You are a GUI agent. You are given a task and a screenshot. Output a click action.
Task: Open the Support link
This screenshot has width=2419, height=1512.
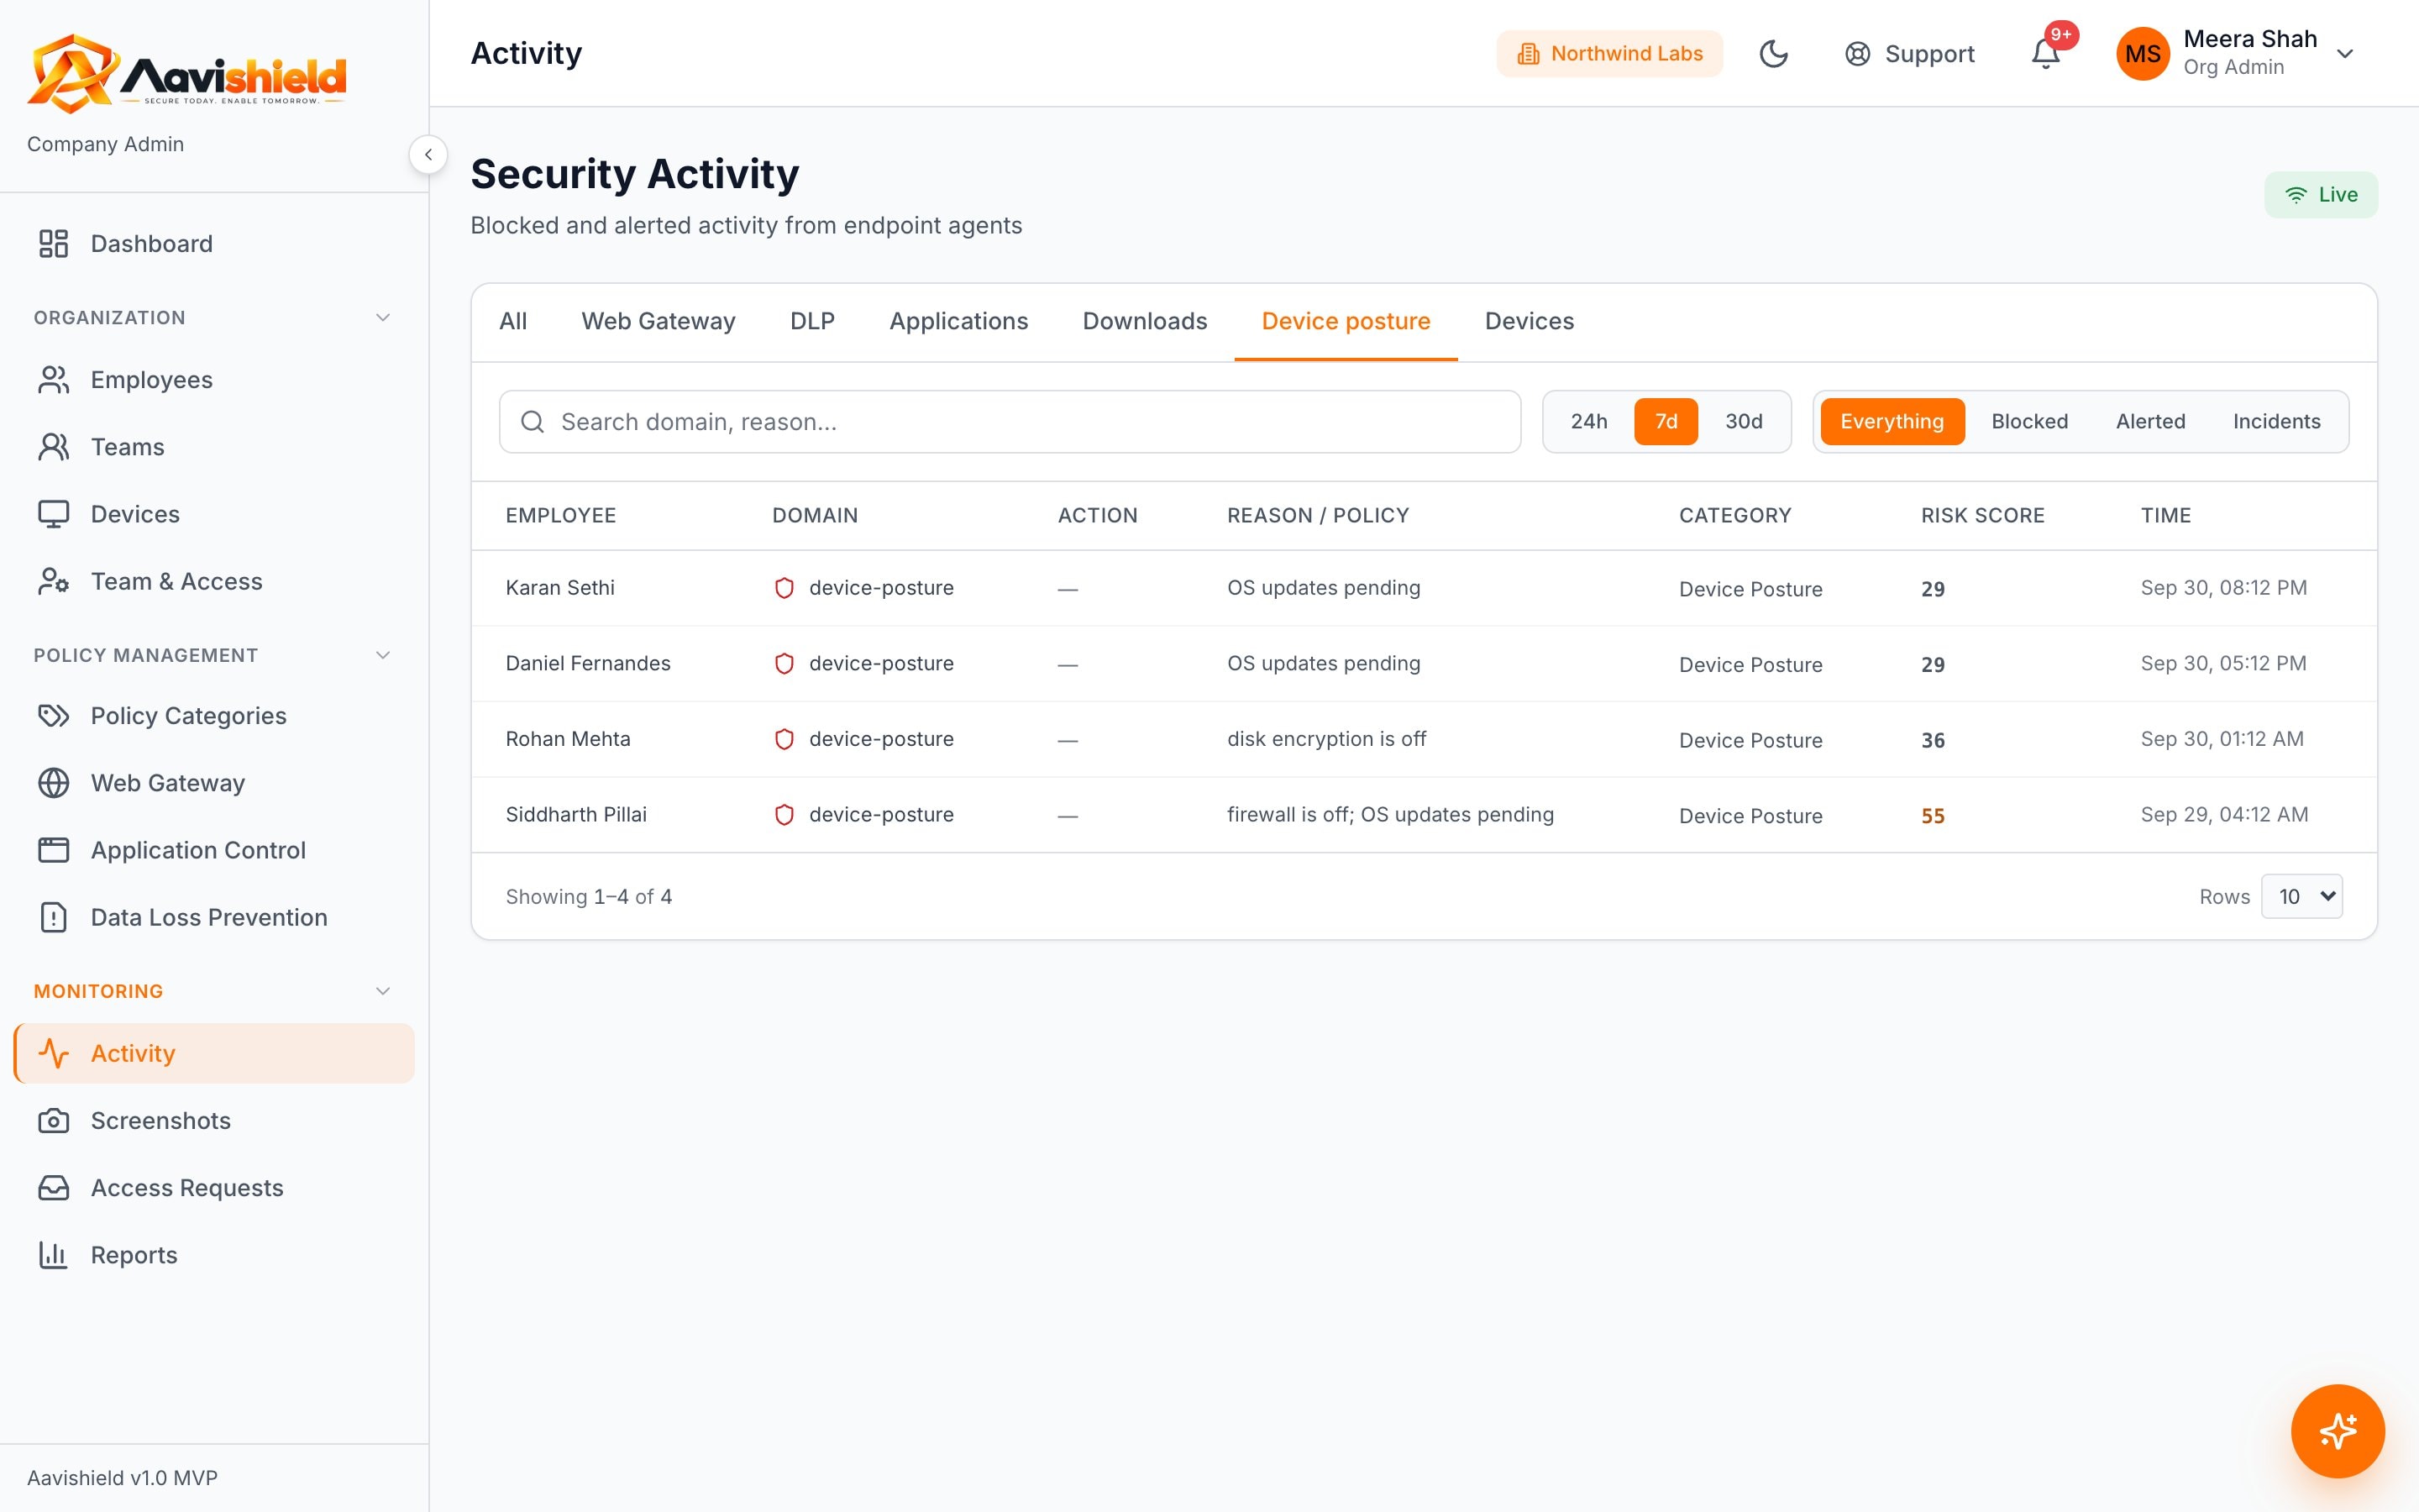(x=1909, y=54)
